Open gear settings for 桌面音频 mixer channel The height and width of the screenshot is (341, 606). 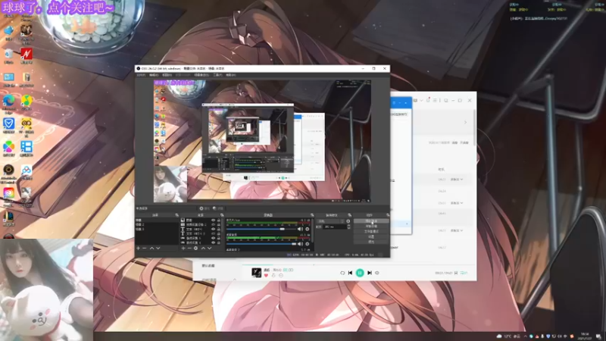point(308,244)
